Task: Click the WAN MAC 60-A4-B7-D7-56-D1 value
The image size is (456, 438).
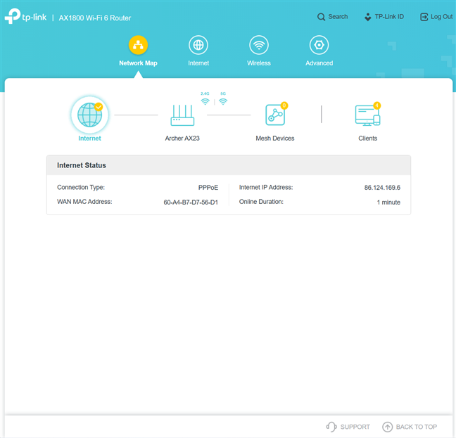Action: (x=191, y=202)
